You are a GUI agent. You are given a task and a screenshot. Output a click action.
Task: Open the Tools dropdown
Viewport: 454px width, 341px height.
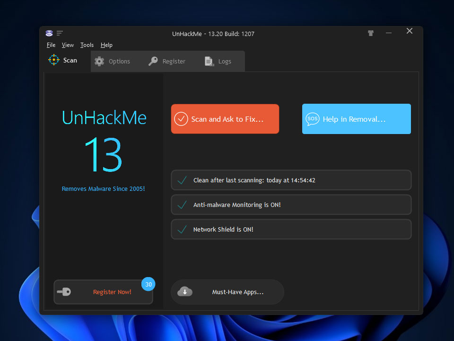click(x=87, y=45)
